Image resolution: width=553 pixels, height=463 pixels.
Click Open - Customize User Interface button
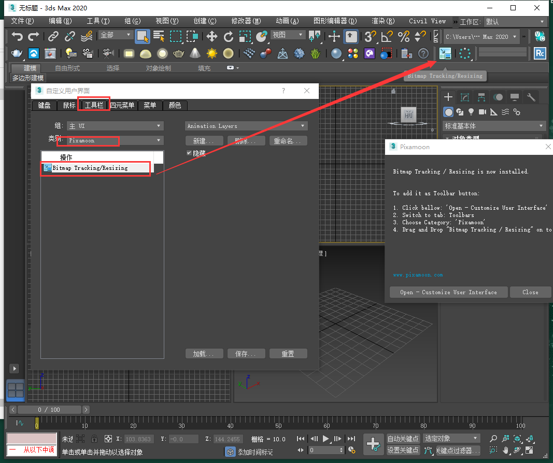tap(448, 292)
